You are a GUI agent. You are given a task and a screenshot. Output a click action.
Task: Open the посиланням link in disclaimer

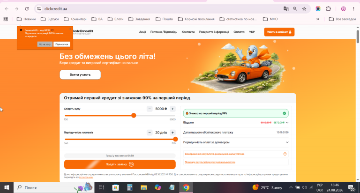(86, 177)
